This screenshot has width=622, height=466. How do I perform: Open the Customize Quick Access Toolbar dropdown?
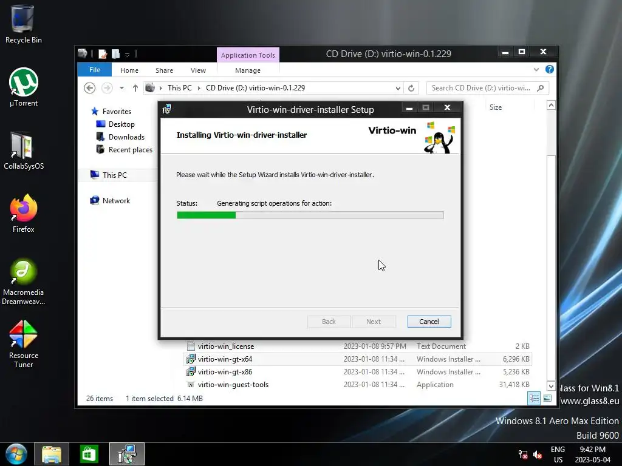tap(128, 54)
